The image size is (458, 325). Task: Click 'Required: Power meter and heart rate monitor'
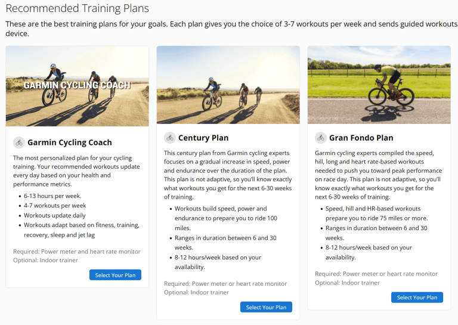(x=76, y=252)
